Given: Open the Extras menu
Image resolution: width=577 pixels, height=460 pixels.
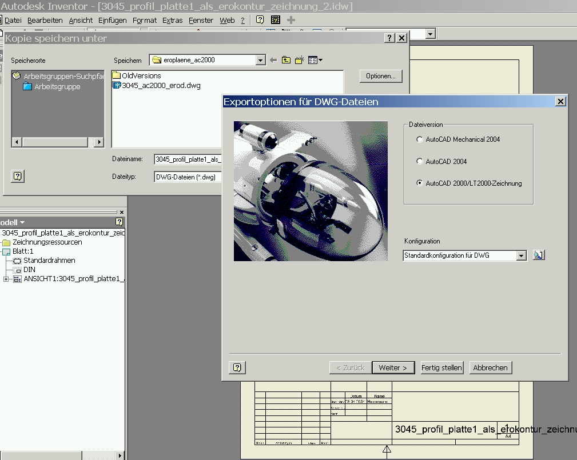Looking at the screenshot, I should coord(173,20).
